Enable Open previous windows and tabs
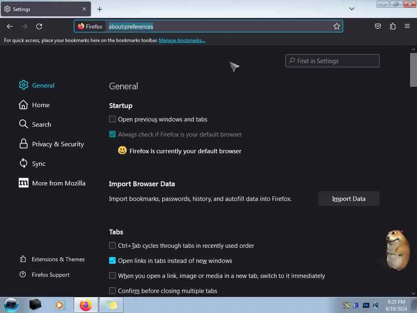The height and width of the screenshot is (313, 417). pyautogui.click(x=112, y=119)
